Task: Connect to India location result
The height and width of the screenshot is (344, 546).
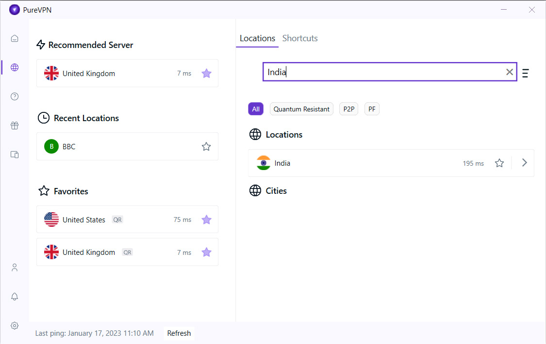Action: point(391,163)
